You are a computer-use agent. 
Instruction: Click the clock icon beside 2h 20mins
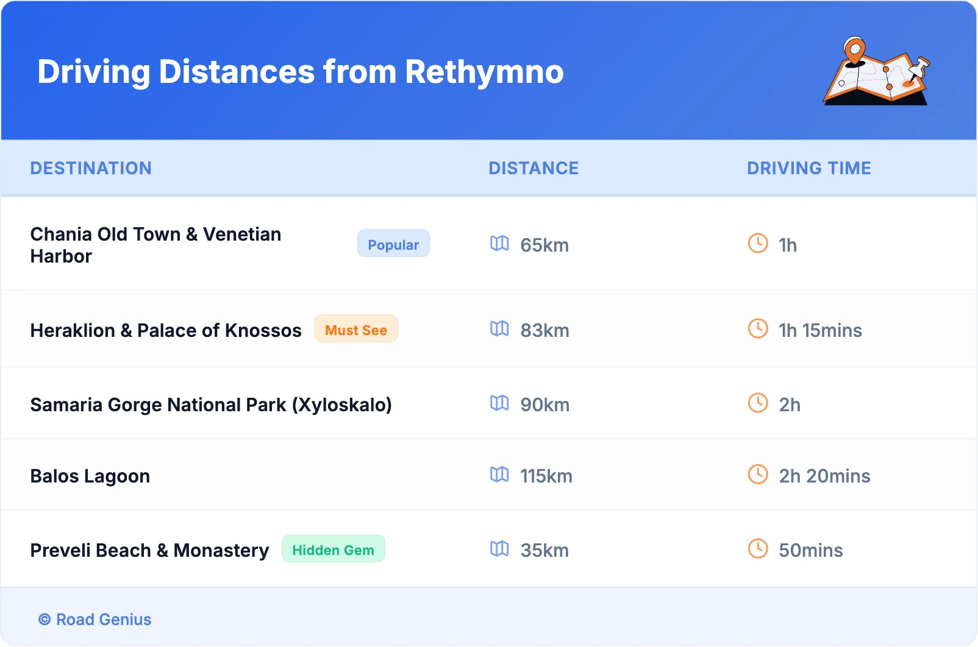[x=758, y=474]
